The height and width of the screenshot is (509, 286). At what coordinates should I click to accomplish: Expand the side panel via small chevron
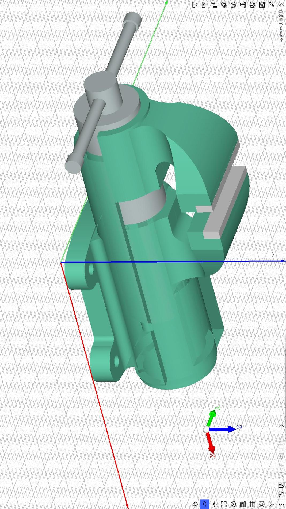[273, 254]
